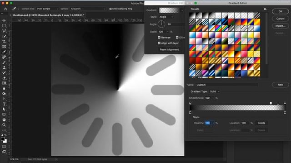Click the Quick Mask mode icon
This screenshot has width=291, height=163.
4,147
